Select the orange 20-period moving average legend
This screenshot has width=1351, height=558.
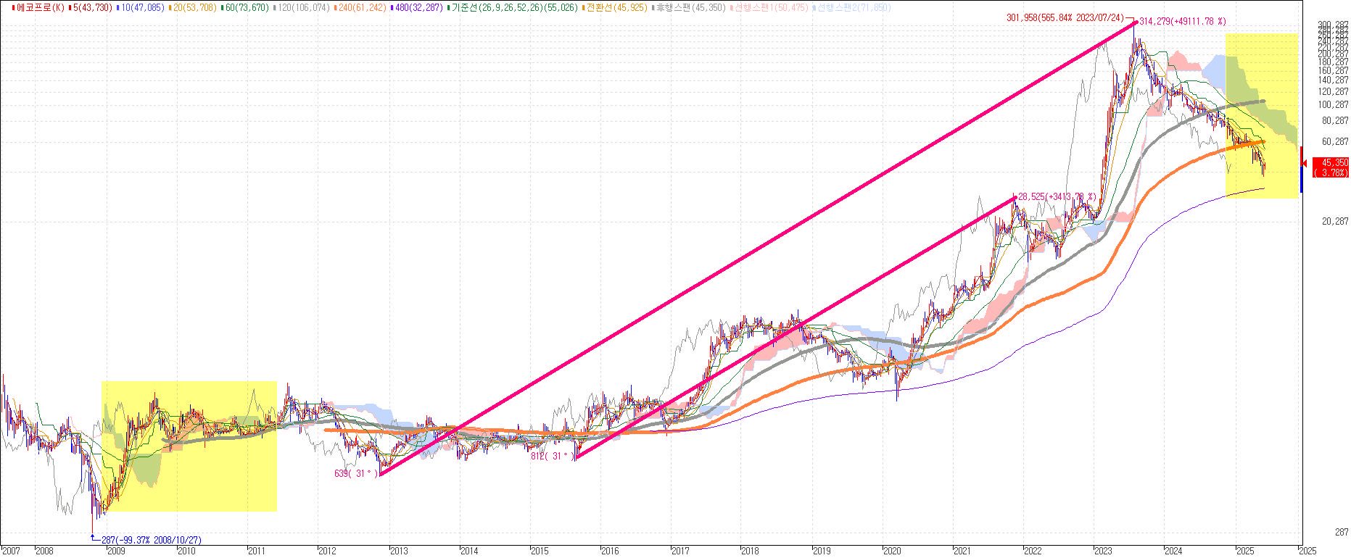click(195, 7)
